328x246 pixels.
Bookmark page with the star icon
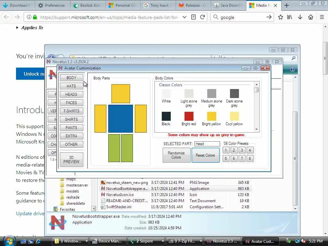281,17
